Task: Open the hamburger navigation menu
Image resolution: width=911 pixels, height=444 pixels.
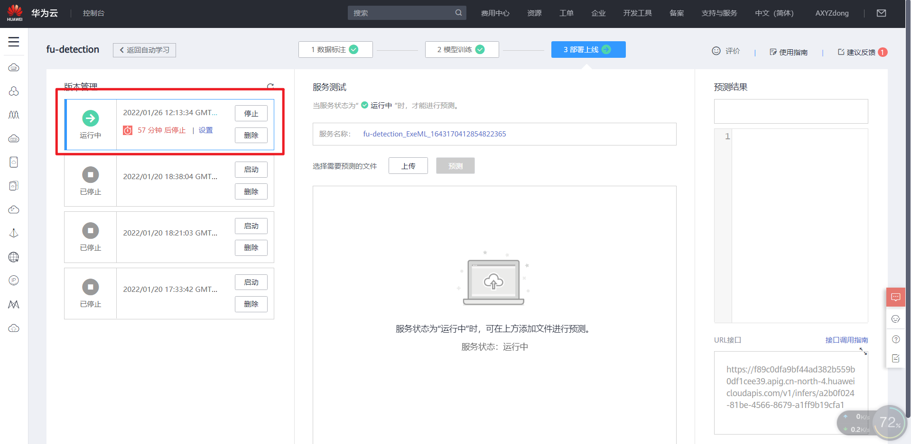Action: point(14,42)
